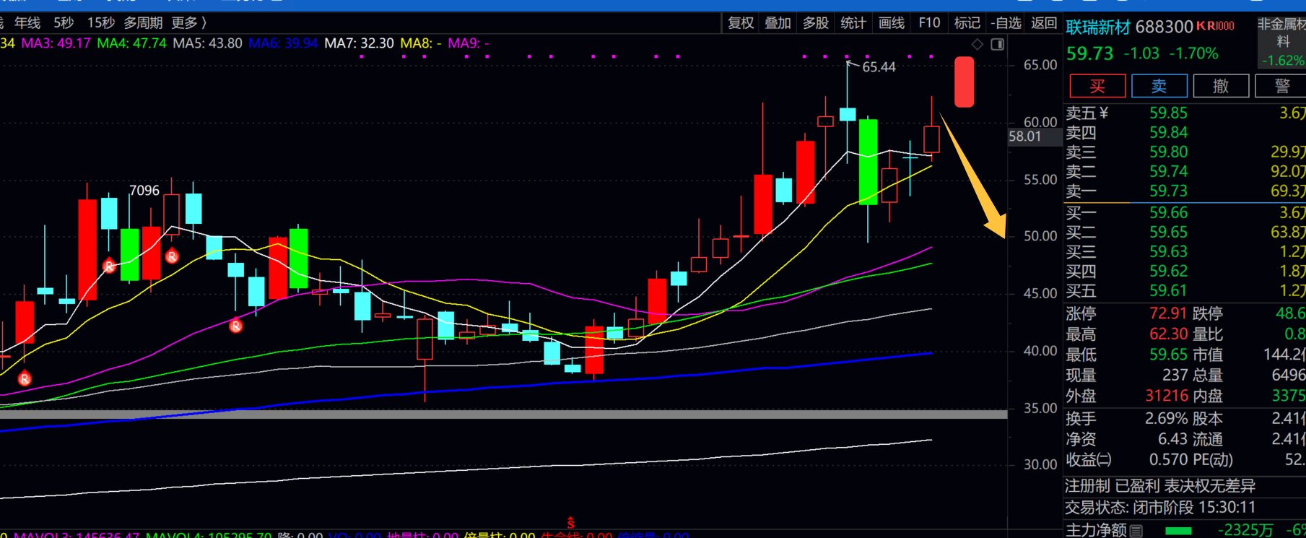Click the small list icon next to 主力净额
The image size is (1306, 538).
(1137, 531)
